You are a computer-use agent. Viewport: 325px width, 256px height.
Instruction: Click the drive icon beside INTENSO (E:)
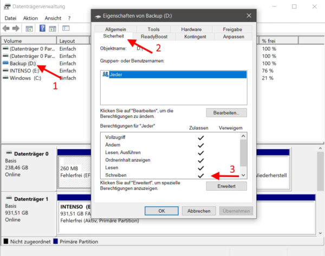[5, 70]
